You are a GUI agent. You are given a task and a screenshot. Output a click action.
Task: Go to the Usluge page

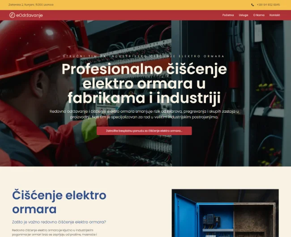pyautogui.click(x=244, y=15)
